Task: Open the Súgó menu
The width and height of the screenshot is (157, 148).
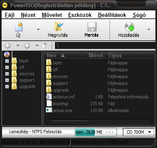Action: tap(139, 15)
